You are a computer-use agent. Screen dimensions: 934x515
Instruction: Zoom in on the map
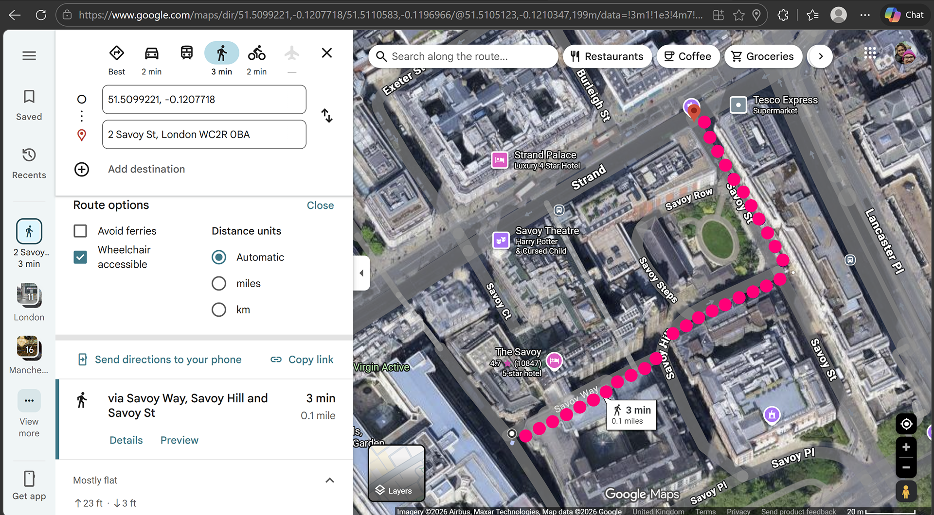point(906,447)
